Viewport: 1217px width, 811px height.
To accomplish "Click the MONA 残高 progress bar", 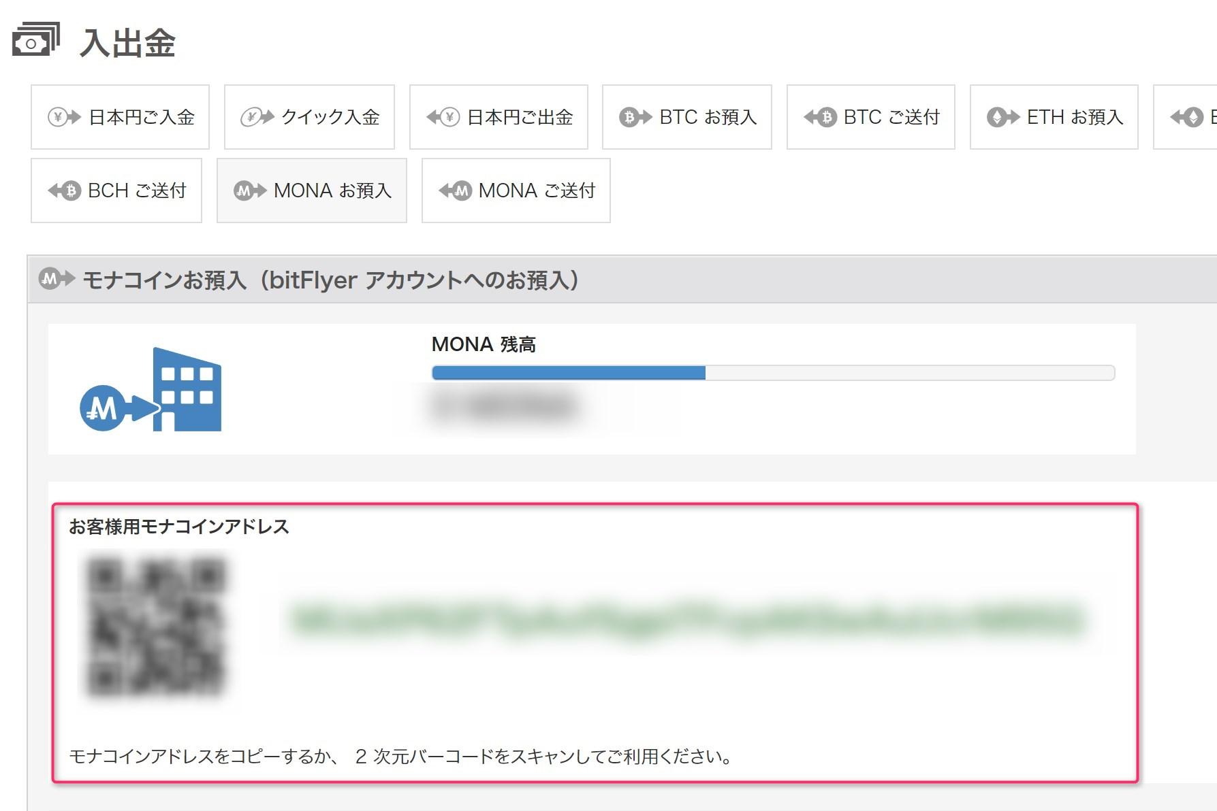I will 772,373.
